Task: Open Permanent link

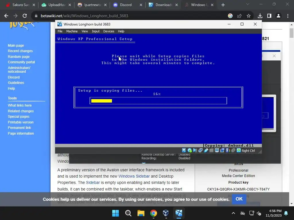Action: click(19, 127)
